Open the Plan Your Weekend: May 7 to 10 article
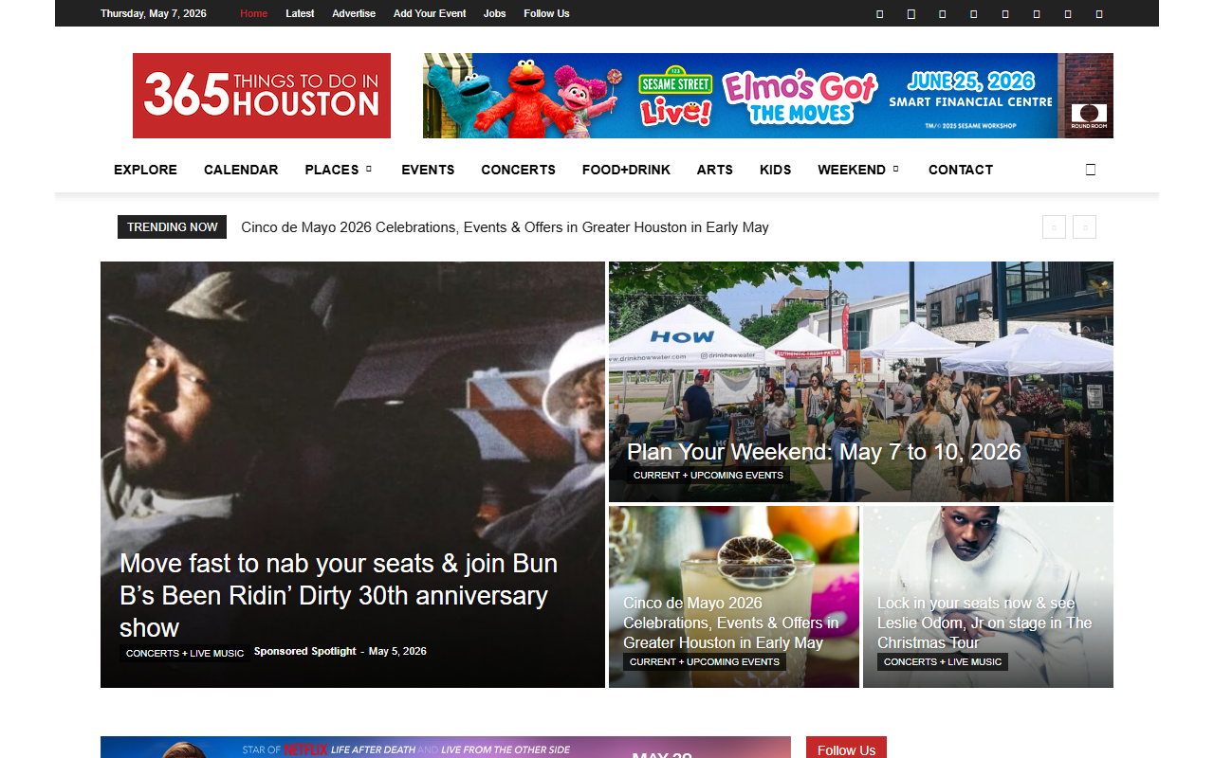The width and height of the screenshot is (1214, 758). (x=824, y=452)
